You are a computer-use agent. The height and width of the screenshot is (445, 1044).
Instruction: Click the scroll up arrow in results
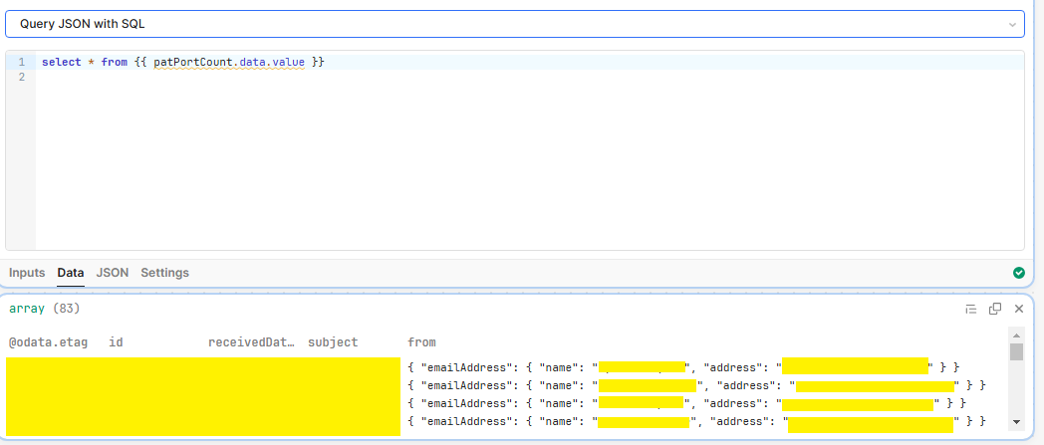coord(1016,335)
